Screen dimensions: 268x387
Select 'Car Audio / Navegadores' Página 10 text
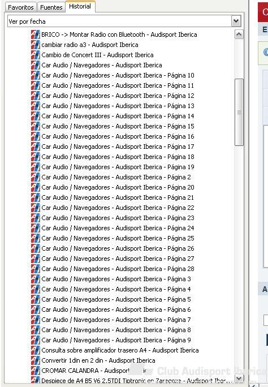click(x=118, y=75)
